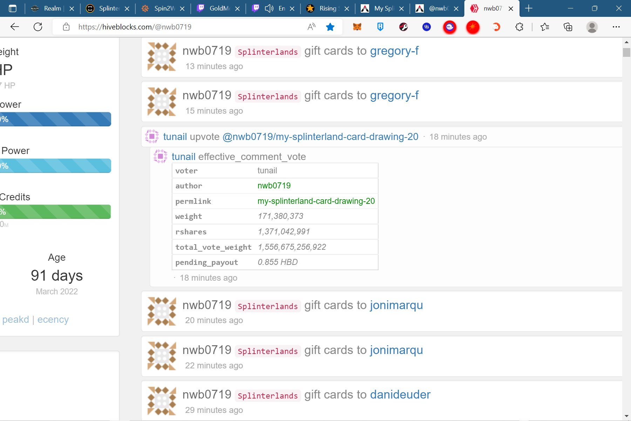Expand tunail upvote transaction header

pyautogui.click(x=291, y=137)
